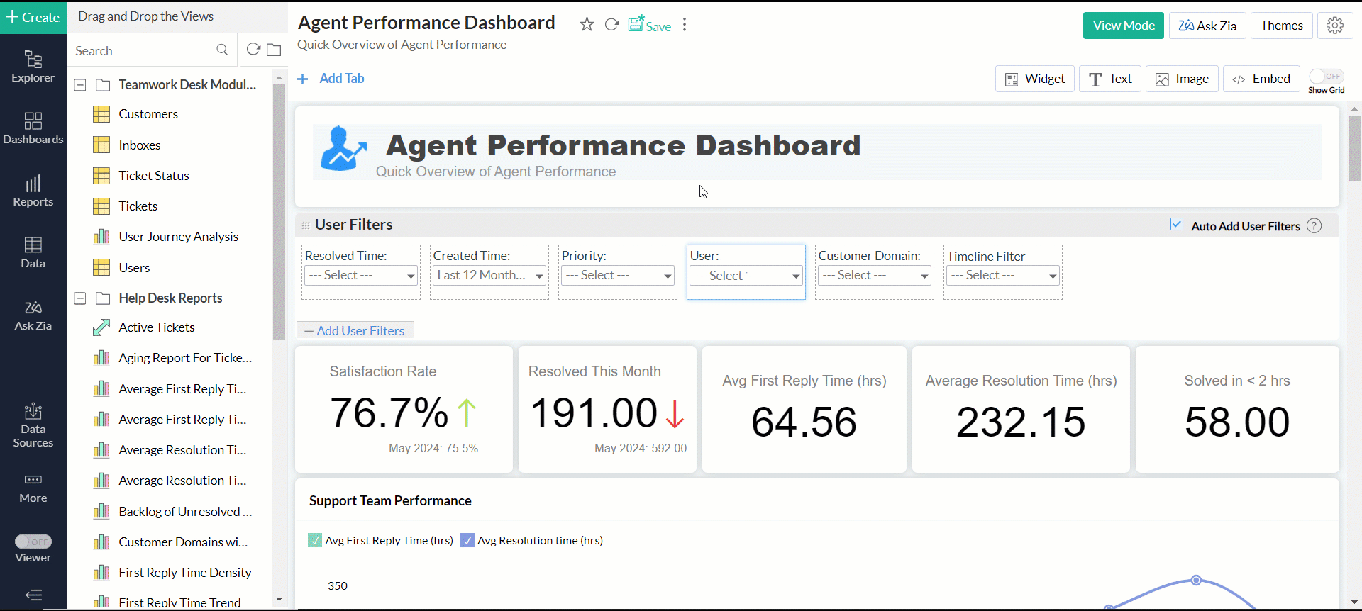Open the Created Time filter dropdown

[489, 276]
